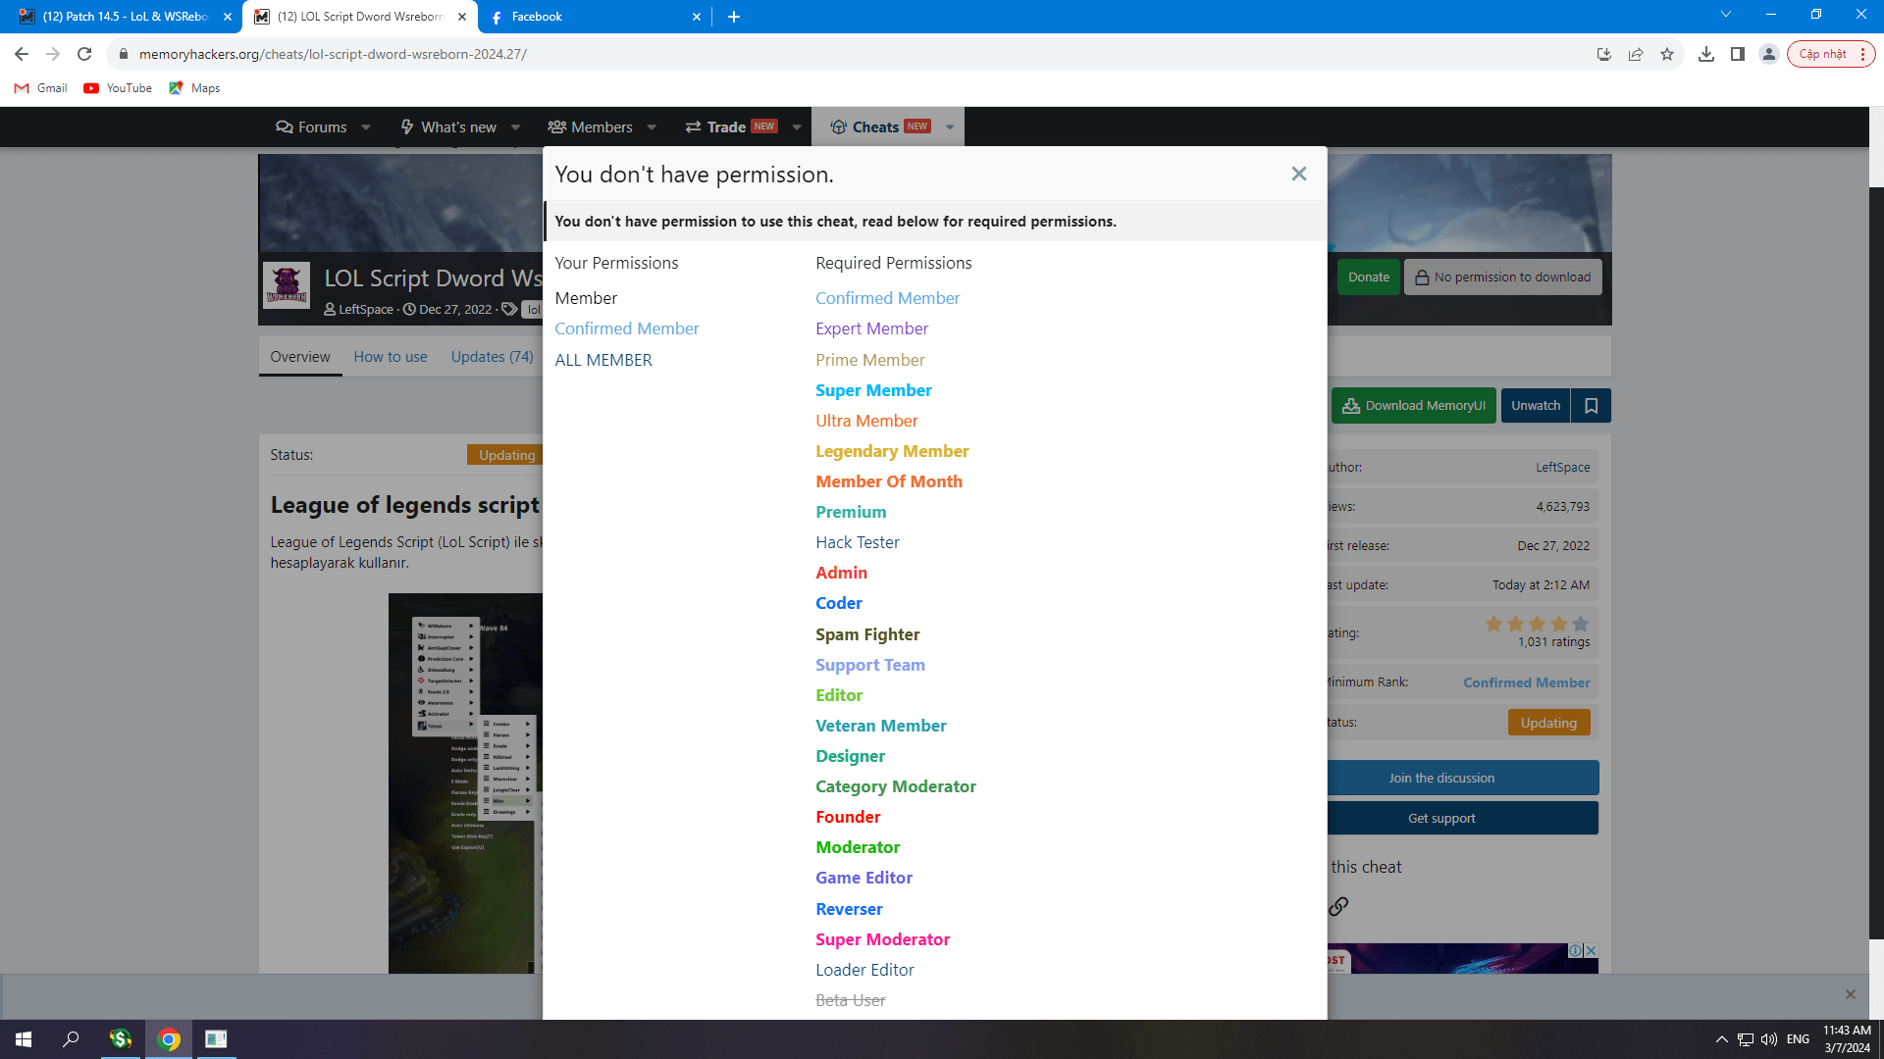Close the permission dialog with the X
This screenshot has width=1884, height=1059.
coord(1299,174)
